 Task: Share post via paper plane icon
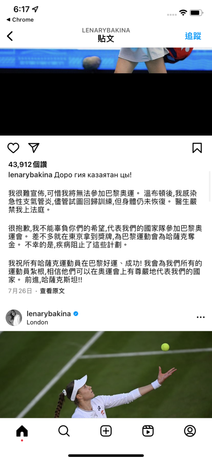coord(34,148)
